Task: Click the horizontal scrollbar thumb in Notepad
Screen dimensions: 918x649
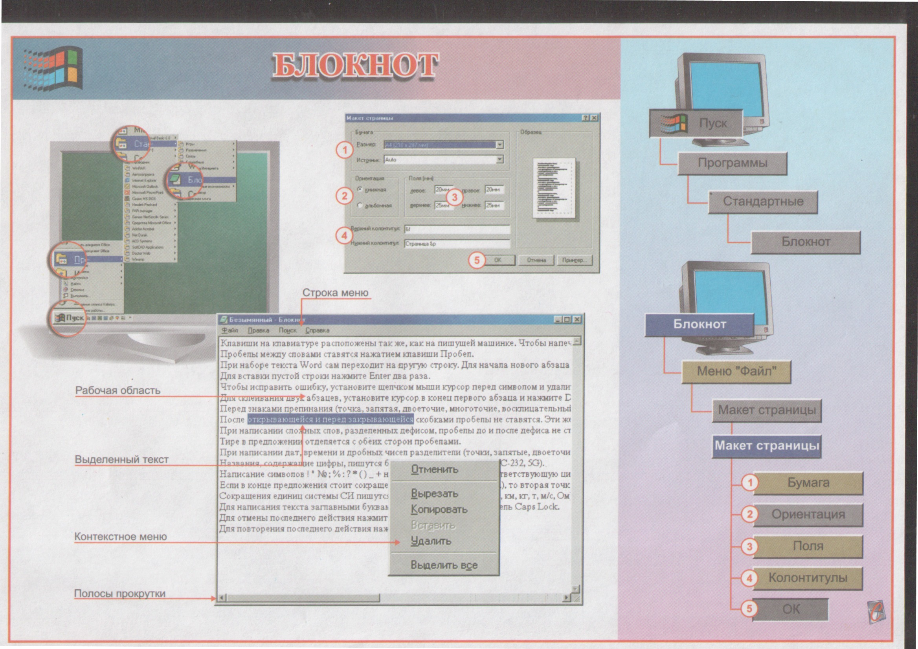Action: [x=303, y=598]
